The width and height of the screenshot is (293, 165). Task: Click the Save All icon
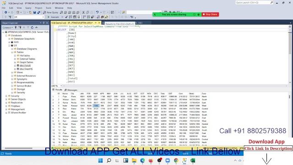tap(38, 12)
